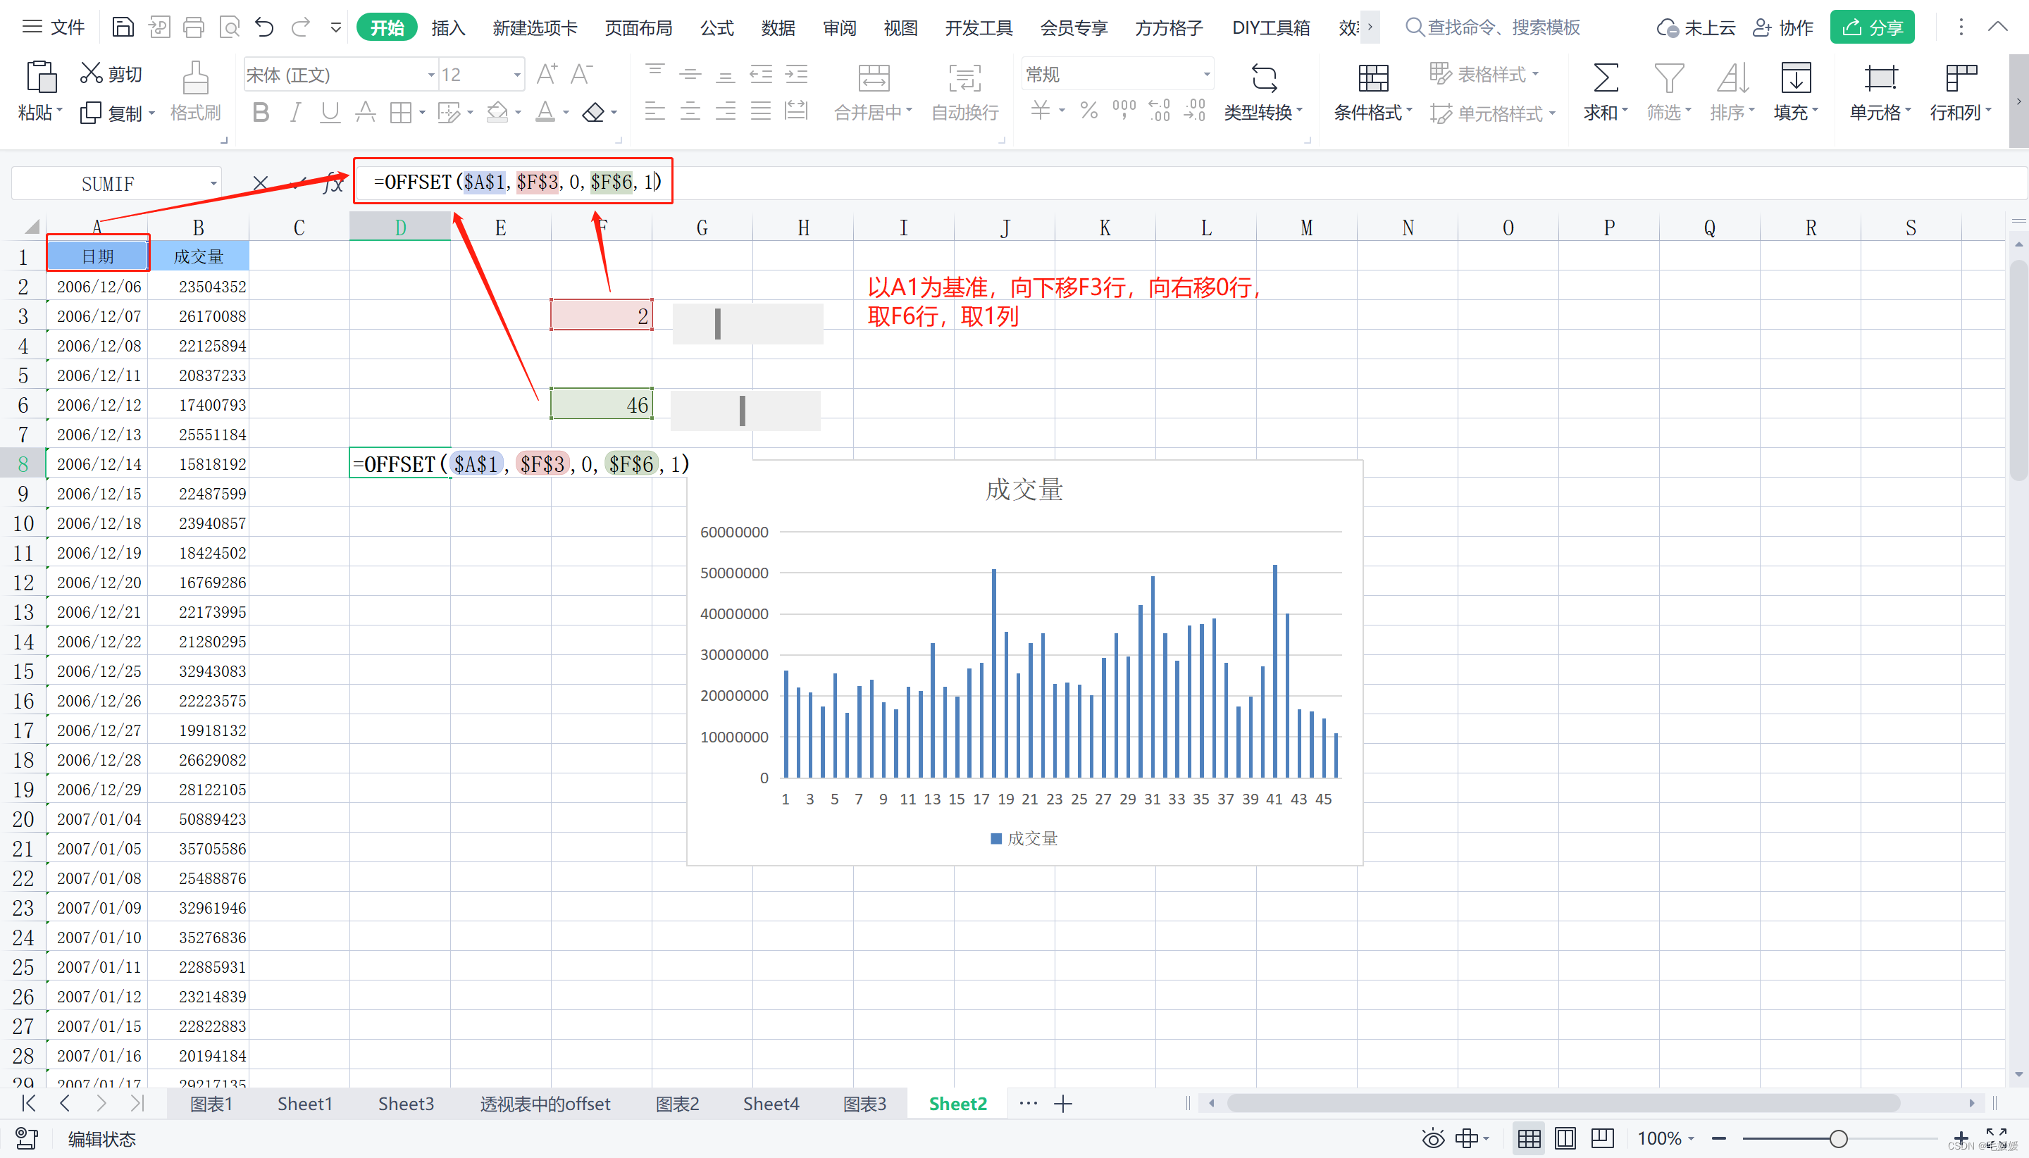Click the Cut (剪切) scissors icon

[91, 73]
